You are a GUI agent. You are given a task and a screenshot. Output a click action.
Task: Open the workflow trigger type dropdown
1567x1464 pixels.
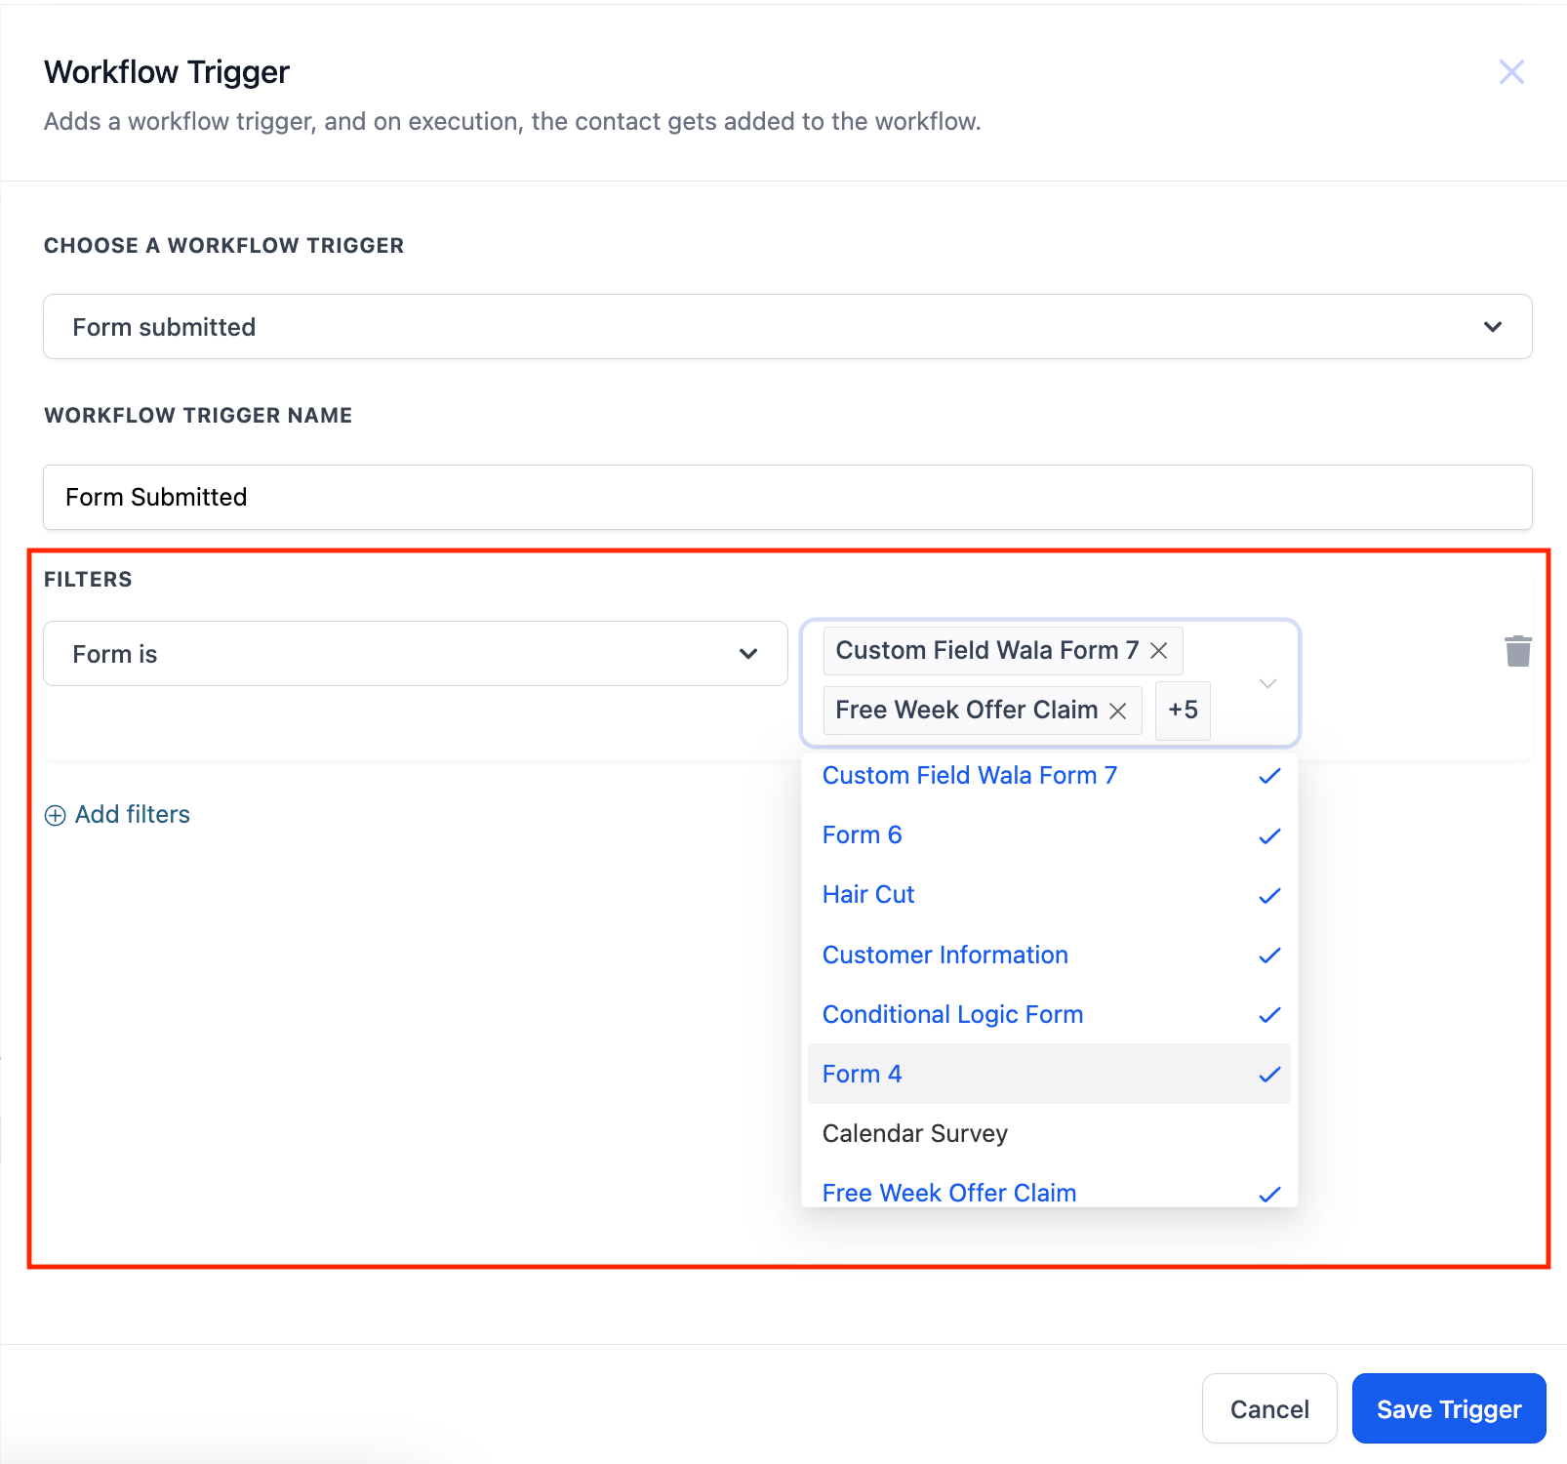pyautogui.click(x=786, y=327)
